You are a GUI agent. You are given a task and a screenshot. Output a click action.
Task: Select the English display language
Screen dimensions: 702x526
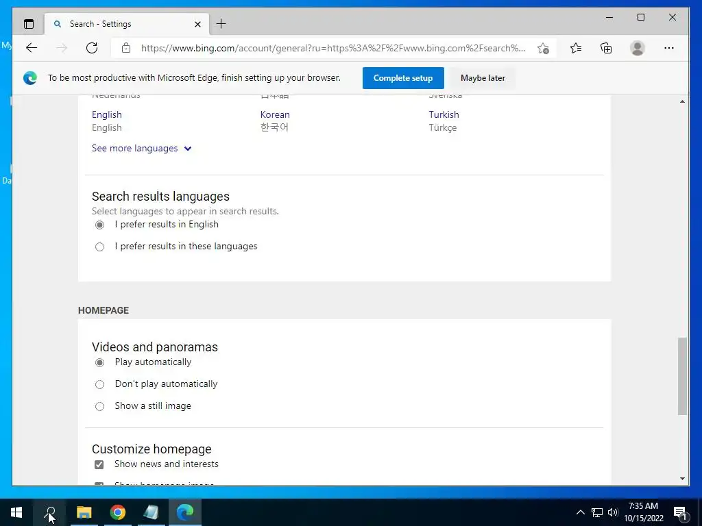click(106, 114)
